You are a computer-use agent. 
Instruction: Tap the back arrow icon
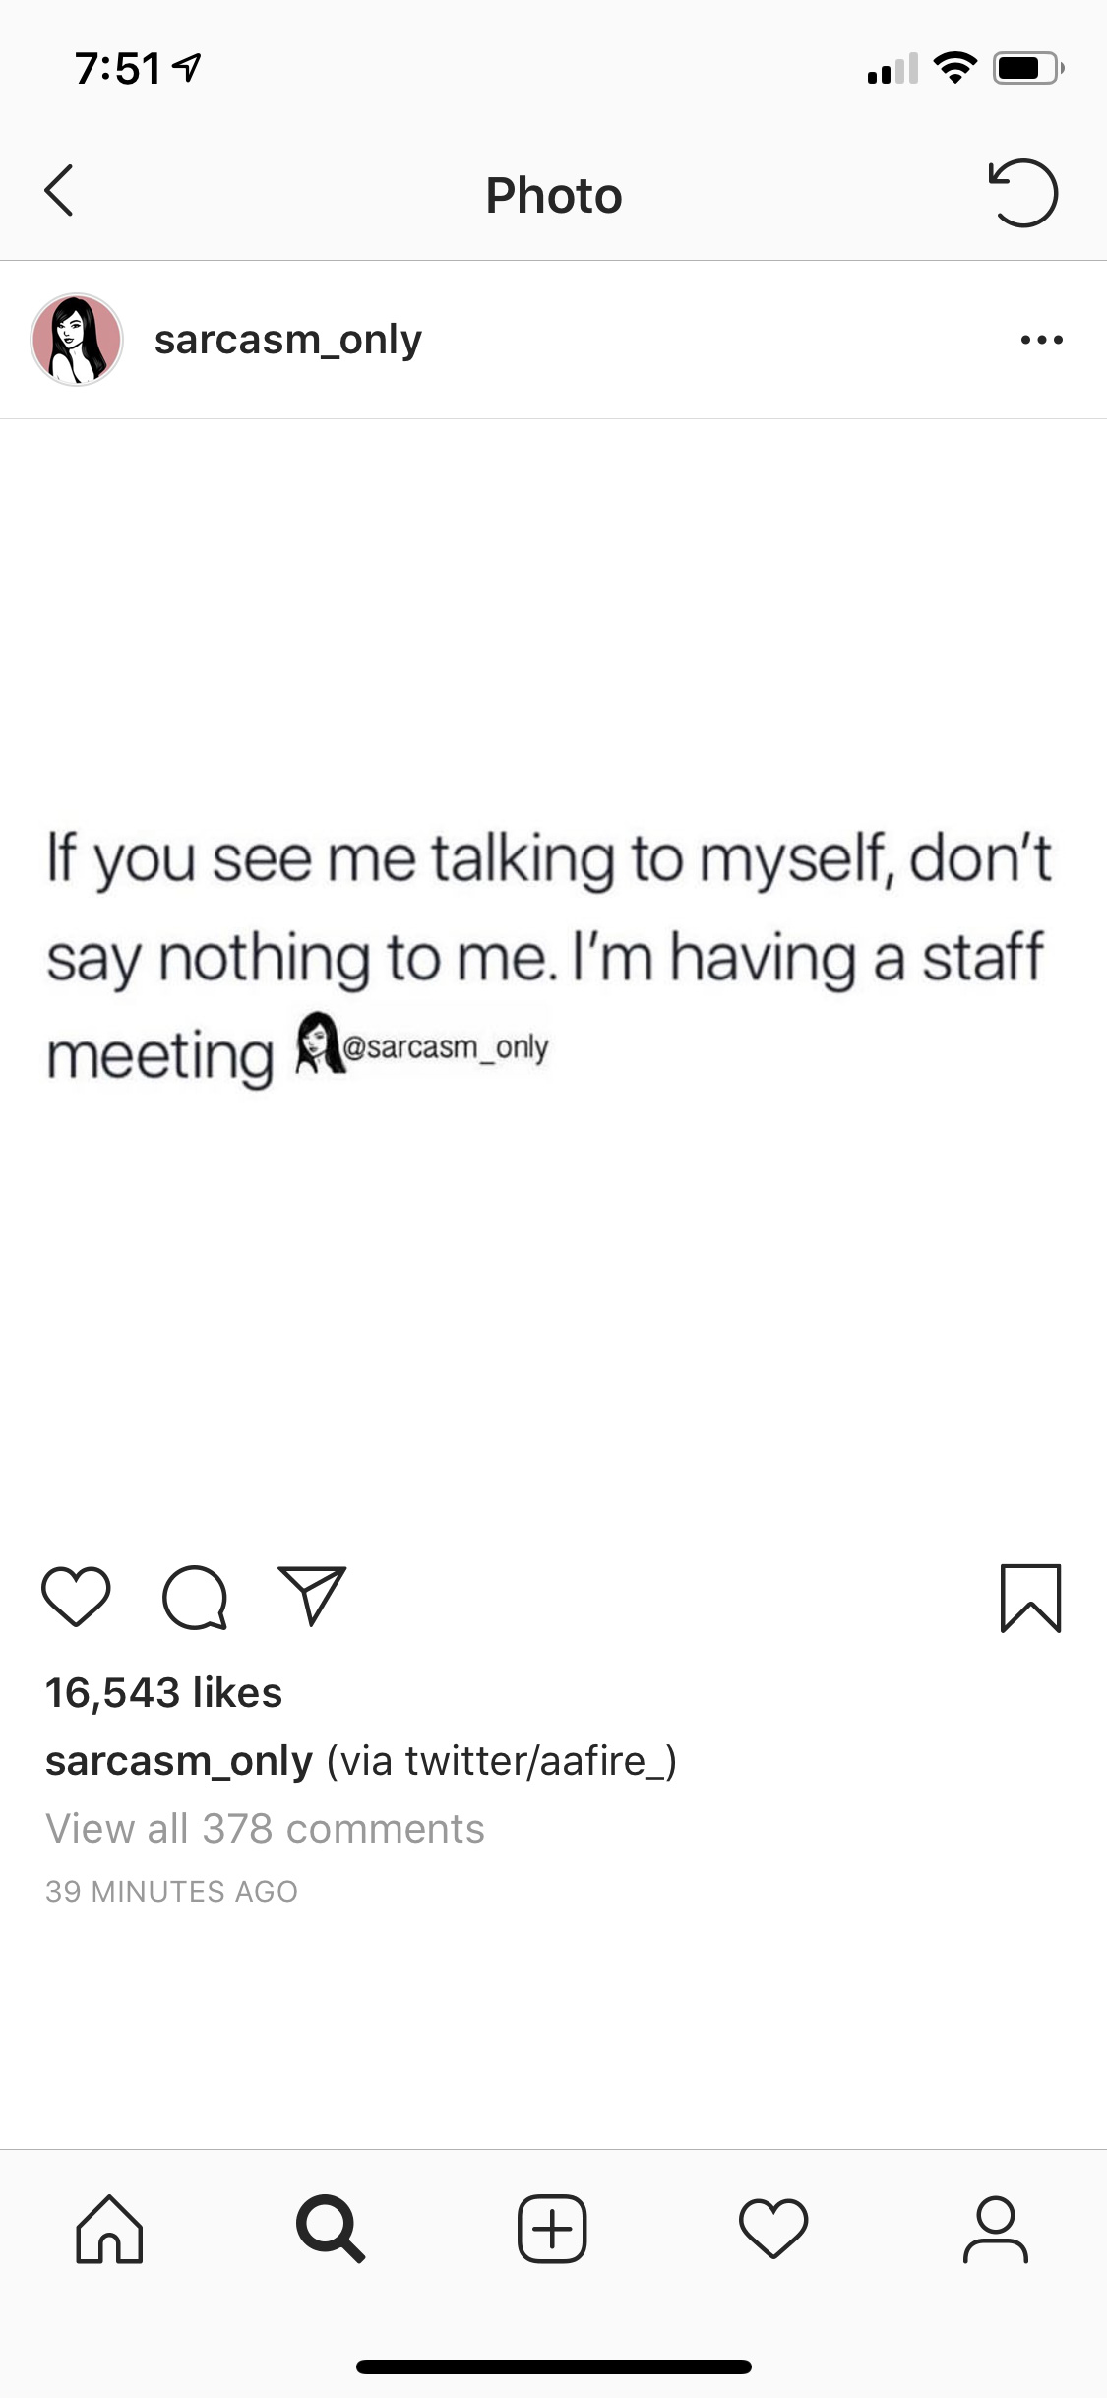pos(59,191)
